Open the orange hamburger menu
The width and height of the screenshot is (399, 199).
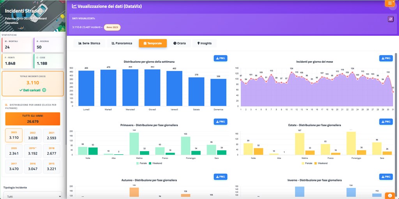(390, 3)
